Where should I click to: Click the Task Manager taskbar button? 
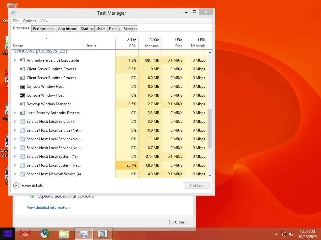[83, 234]
